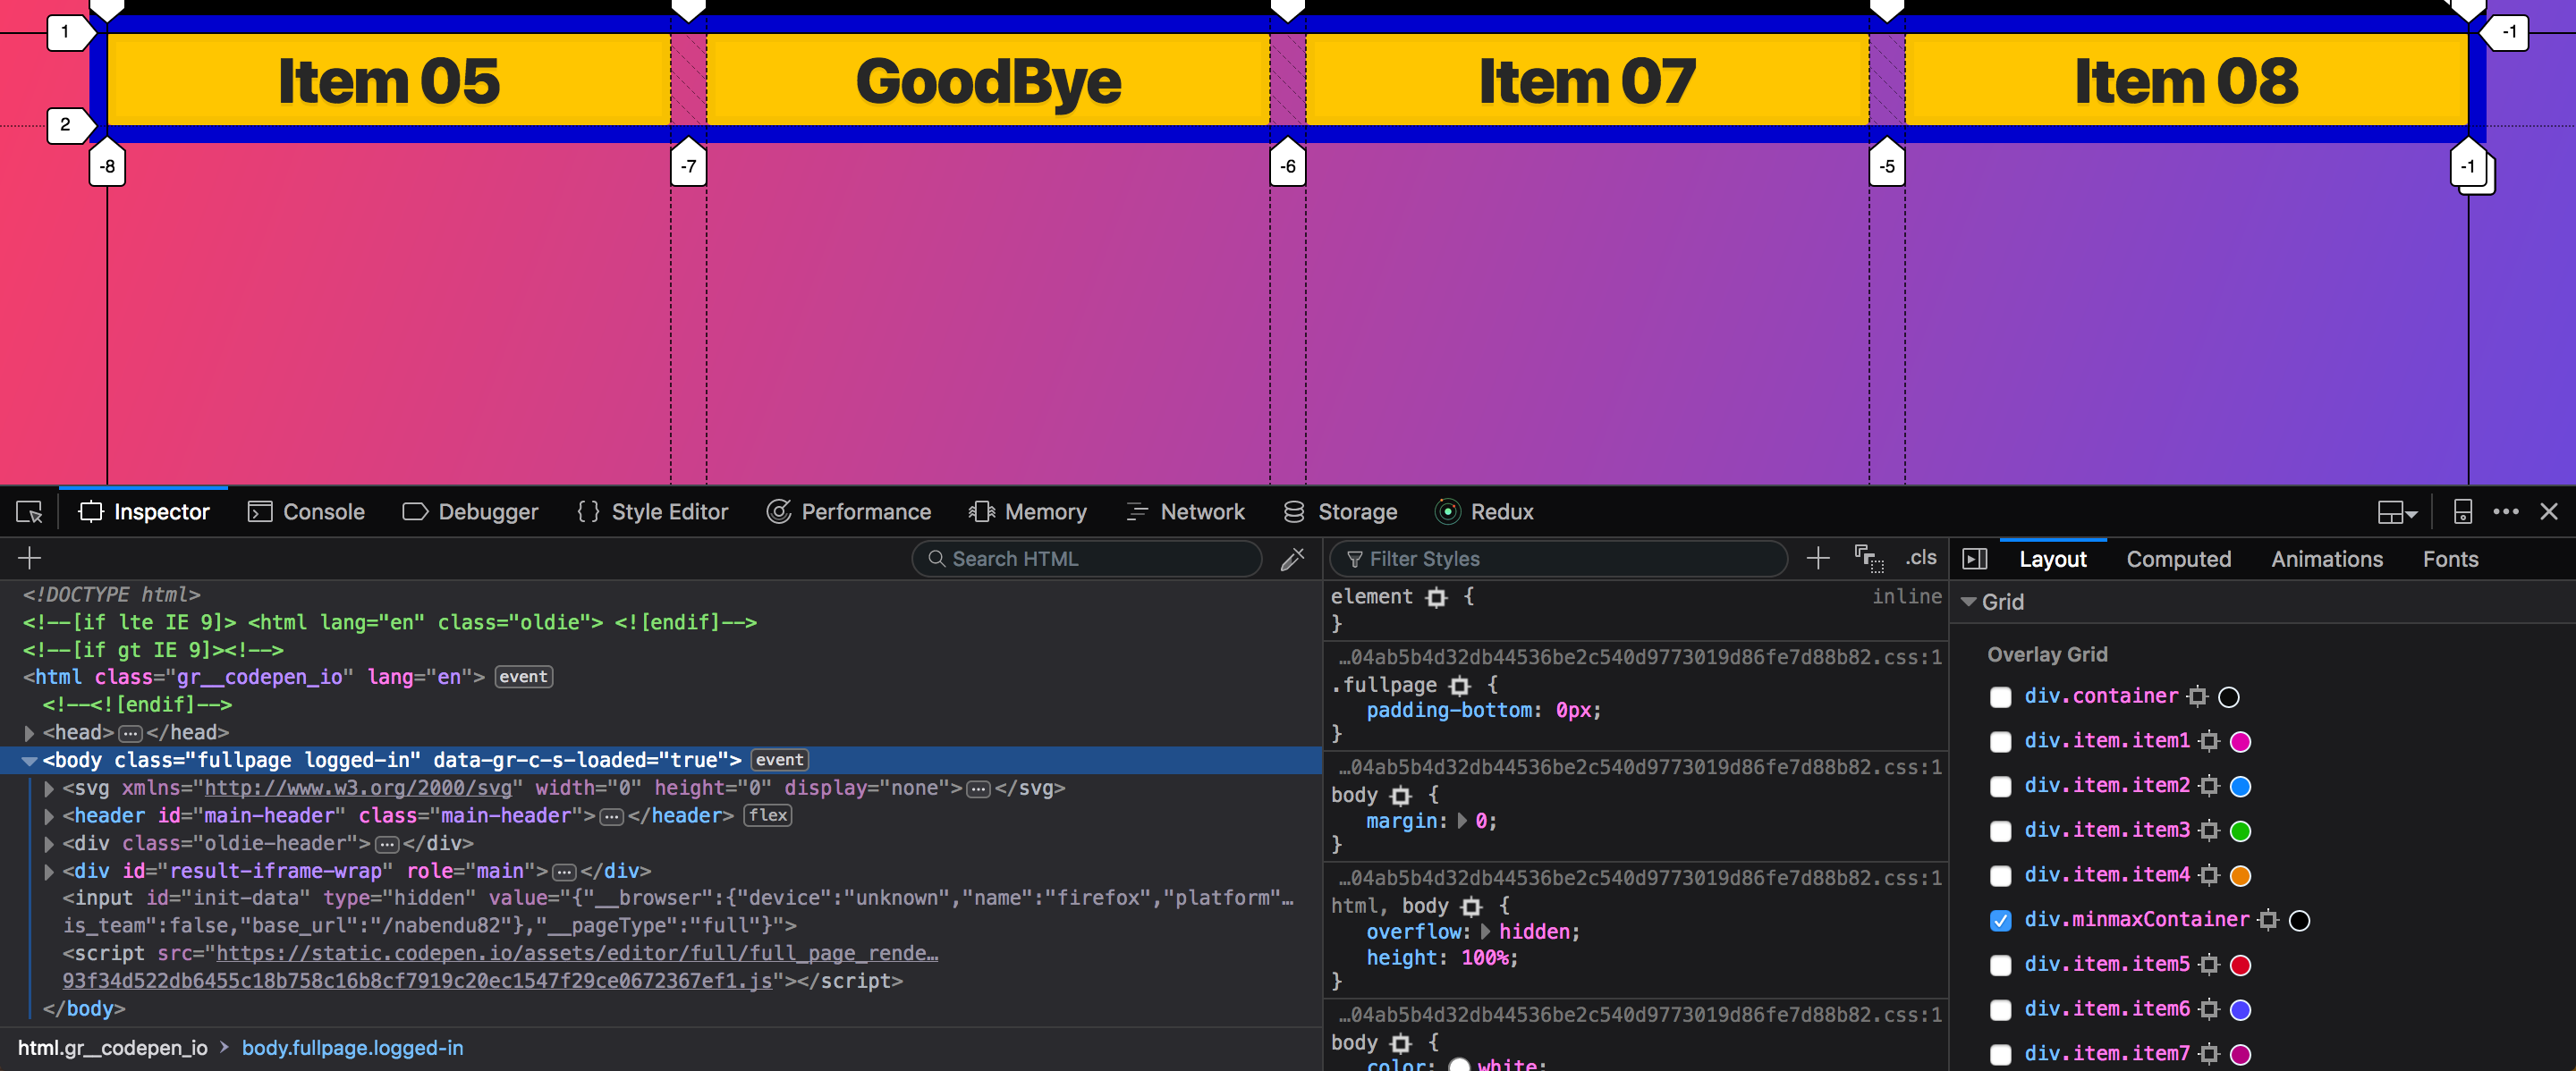Expand the margin shorthand property

pyautogui.click(x=1462, y=822)
